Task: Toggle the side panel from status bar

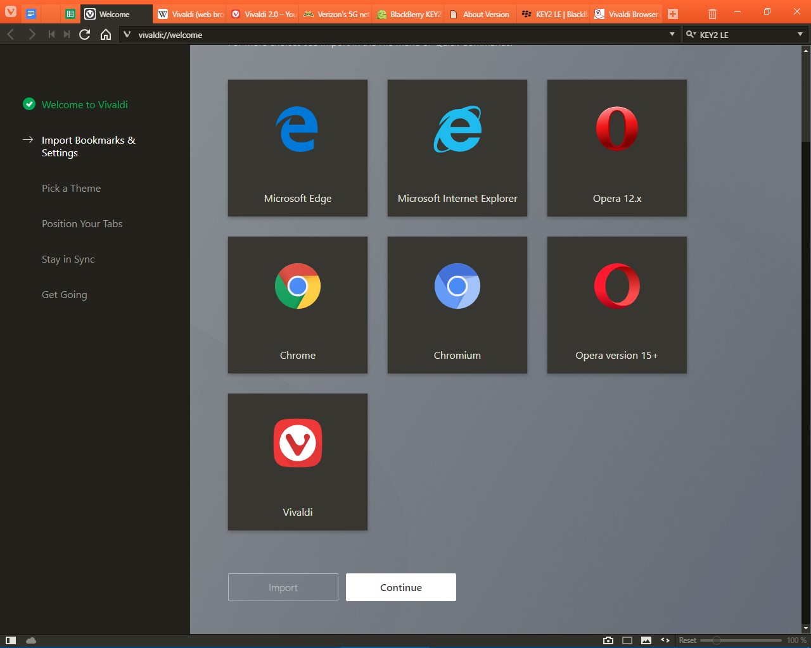Action: click(x=11, y=640)
